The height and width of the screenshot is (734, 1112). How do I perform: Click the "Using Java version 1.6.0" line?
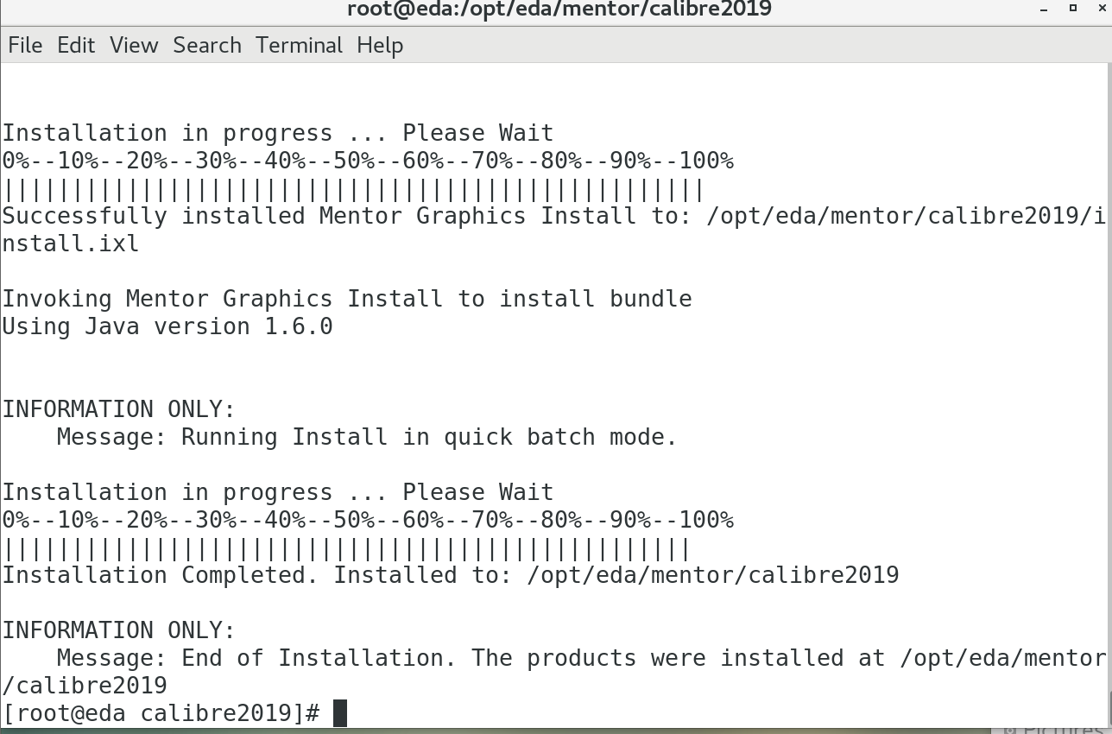click(167, 326)
